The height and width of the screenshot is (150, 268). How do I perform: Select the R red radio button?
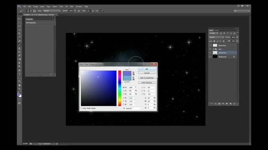(124, 98)
